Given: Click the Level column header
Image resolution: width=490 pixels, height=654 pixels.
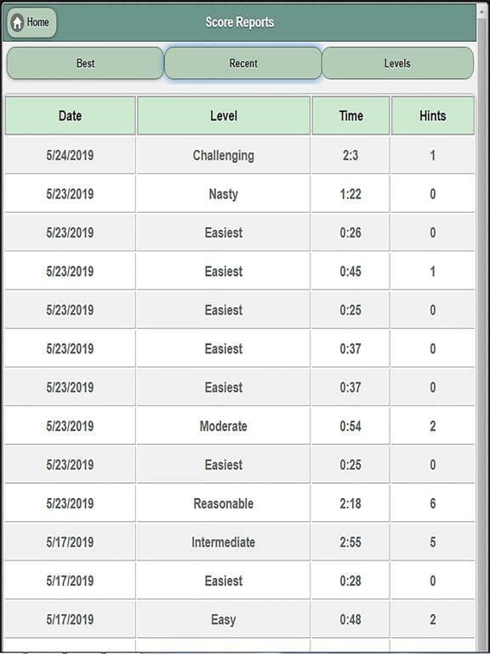Looking at the screenshot, I should (224, 116).
